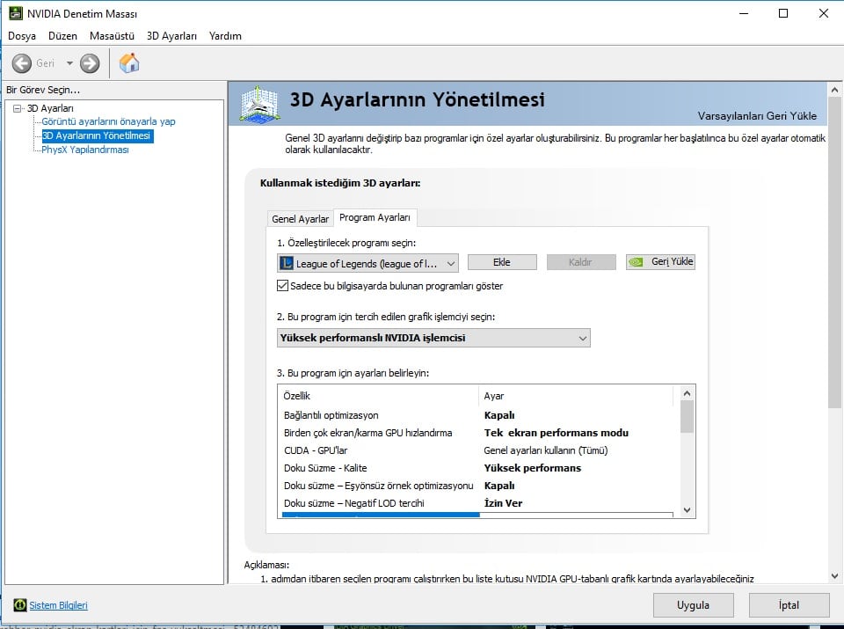Click the Ekle button
The width and height of the screenshot is (844, 629).
[502, 262]
